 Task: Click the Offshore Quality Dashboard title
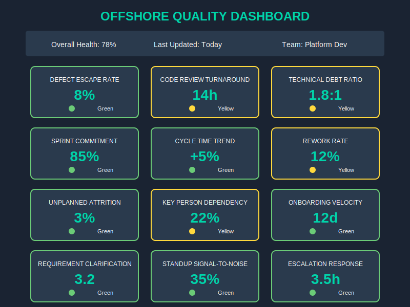point(205,16)
